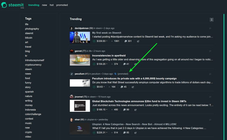Switch to the new tab
227x140 pixels.
44,5
